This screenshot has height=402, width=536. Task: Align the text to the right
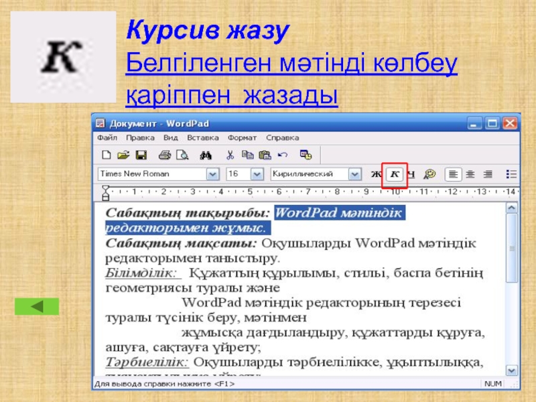tap(488, 174)
